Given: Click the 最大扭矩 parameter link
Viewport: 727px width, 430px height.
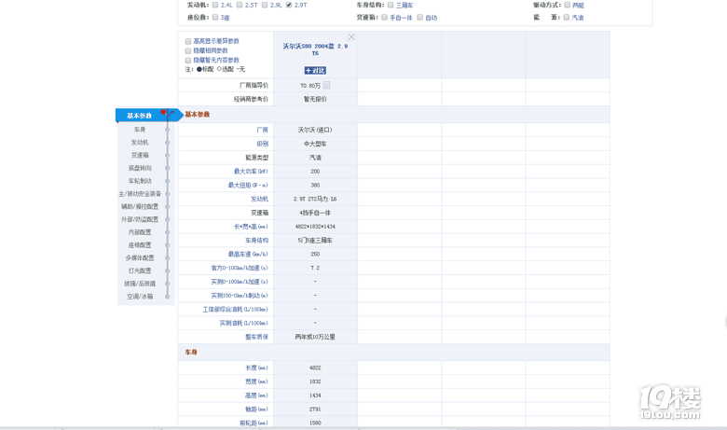Looking at the screenshot, I should tap(248, 185).
